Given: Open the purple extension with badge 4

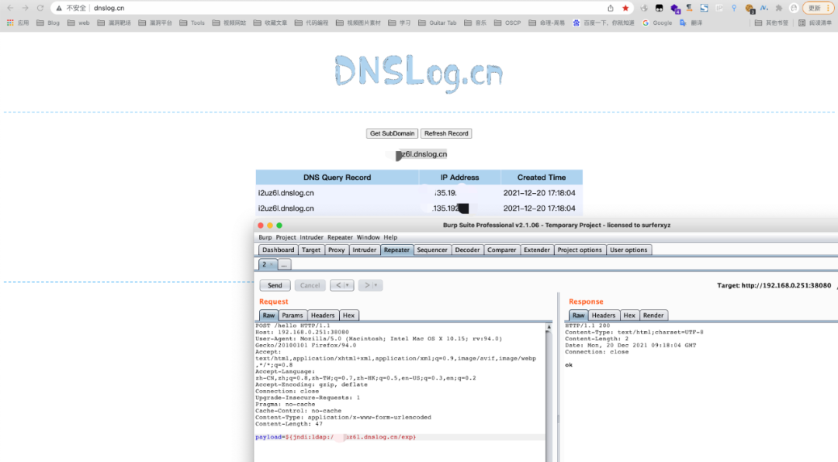Looking at the screenshot, I should point(675,9).
